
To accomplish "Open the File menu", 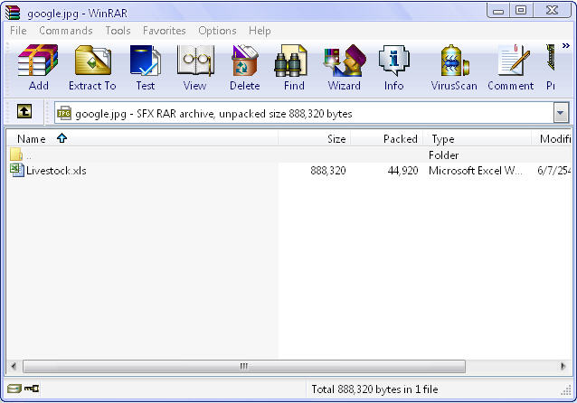I will 18,31.
